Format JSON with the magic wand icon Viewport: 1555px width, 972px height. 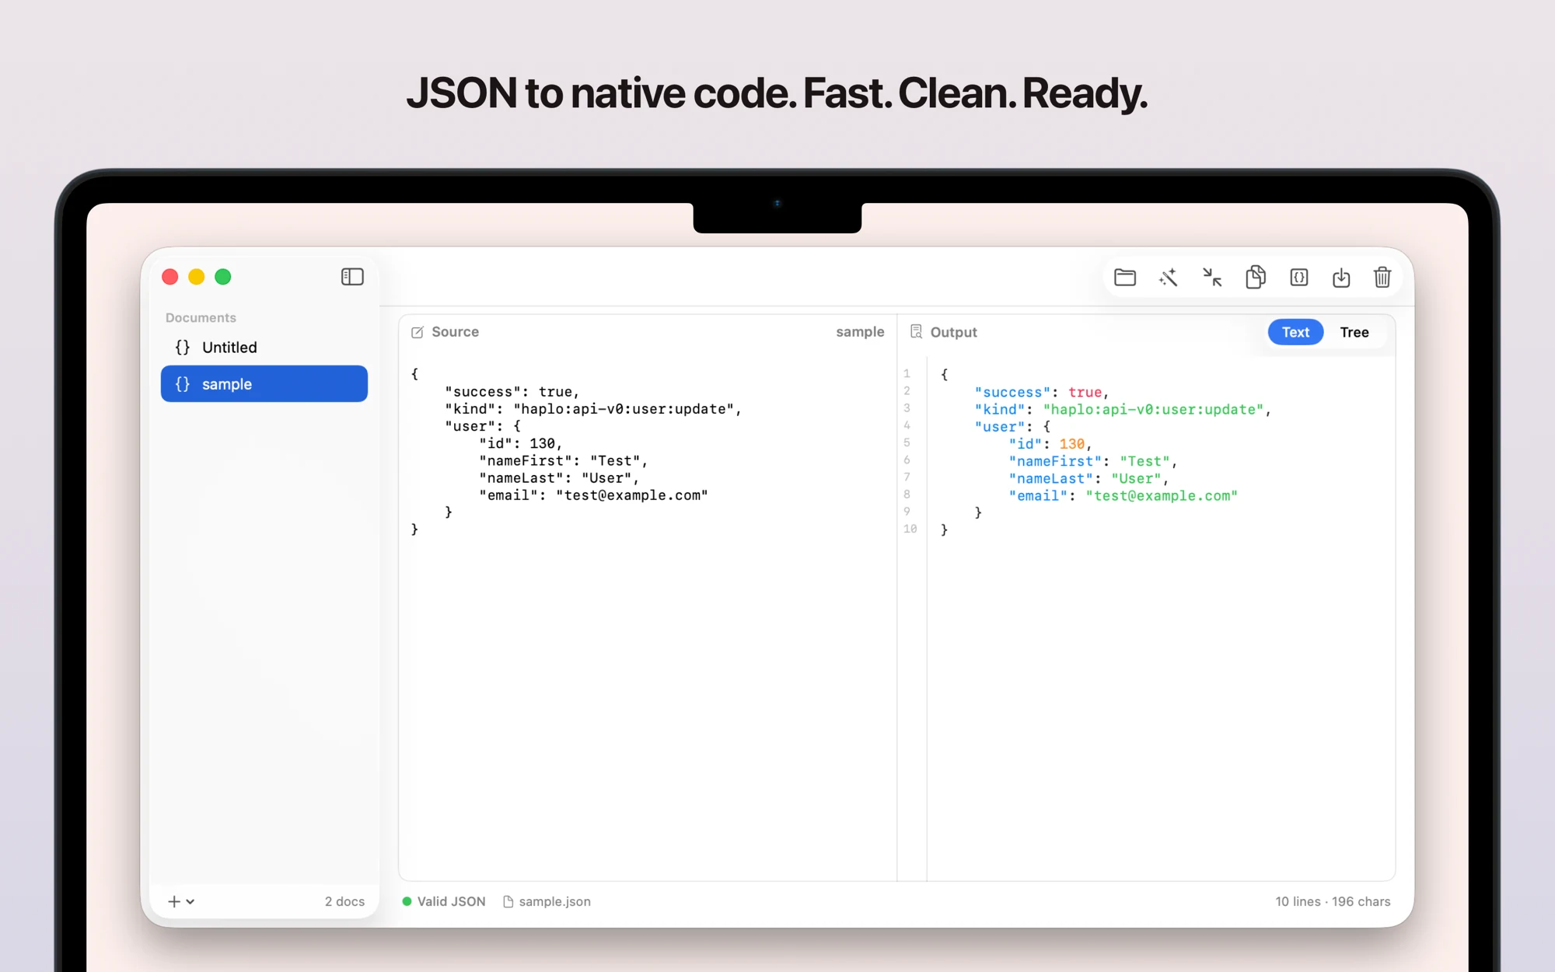pyautogui.click(x=1168, y=278)
